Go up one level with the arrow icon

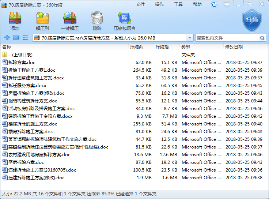click(7, 38)
